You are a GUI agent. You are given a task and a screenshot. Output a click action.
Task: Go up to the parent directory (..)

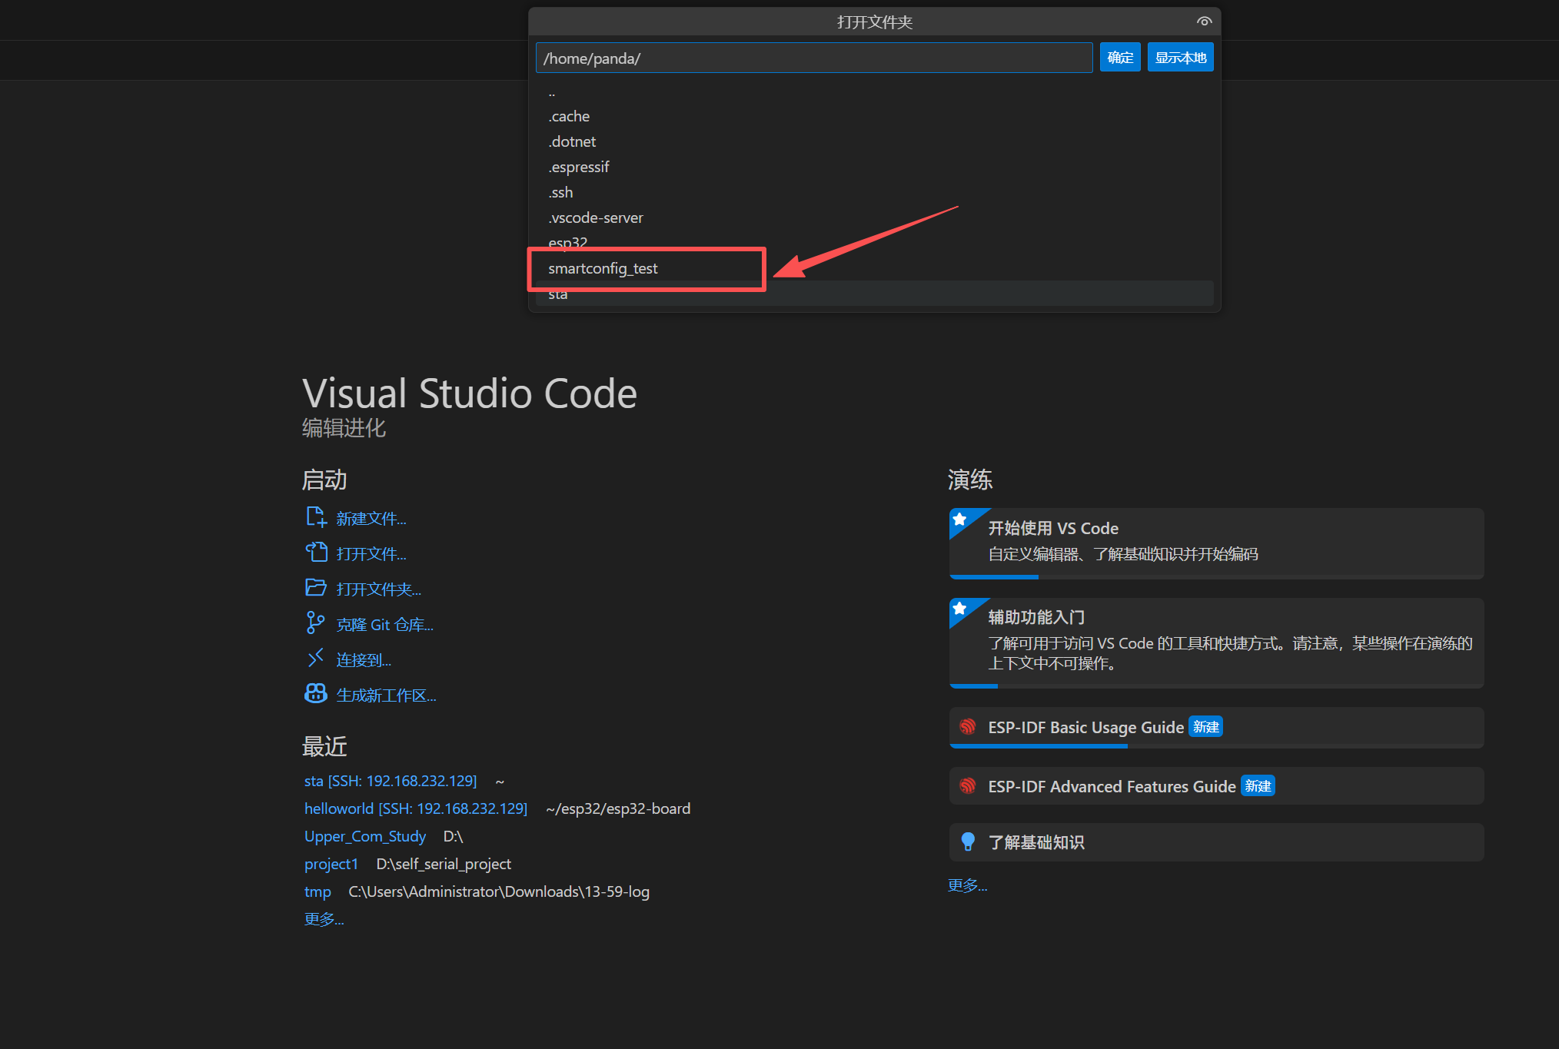552,93
